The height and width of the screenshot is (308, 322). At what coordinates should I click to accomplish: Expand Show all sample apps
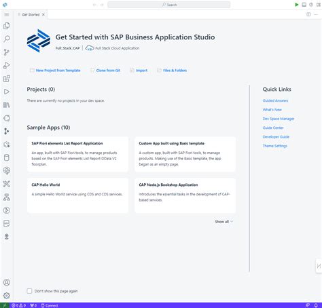pos(223,222)
